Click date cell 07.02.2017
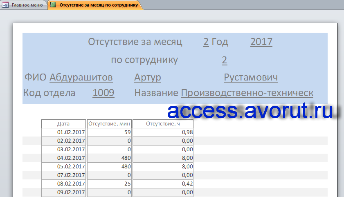The width and height of the screenshot is (344, 197). (64, 175)
